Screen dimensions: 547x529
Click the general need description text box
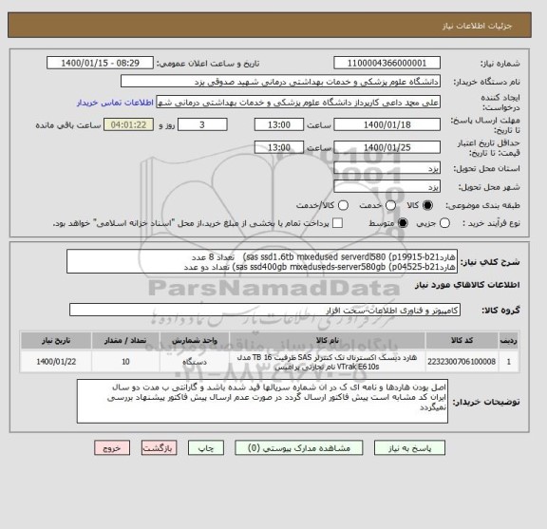[x=262, y=262]
